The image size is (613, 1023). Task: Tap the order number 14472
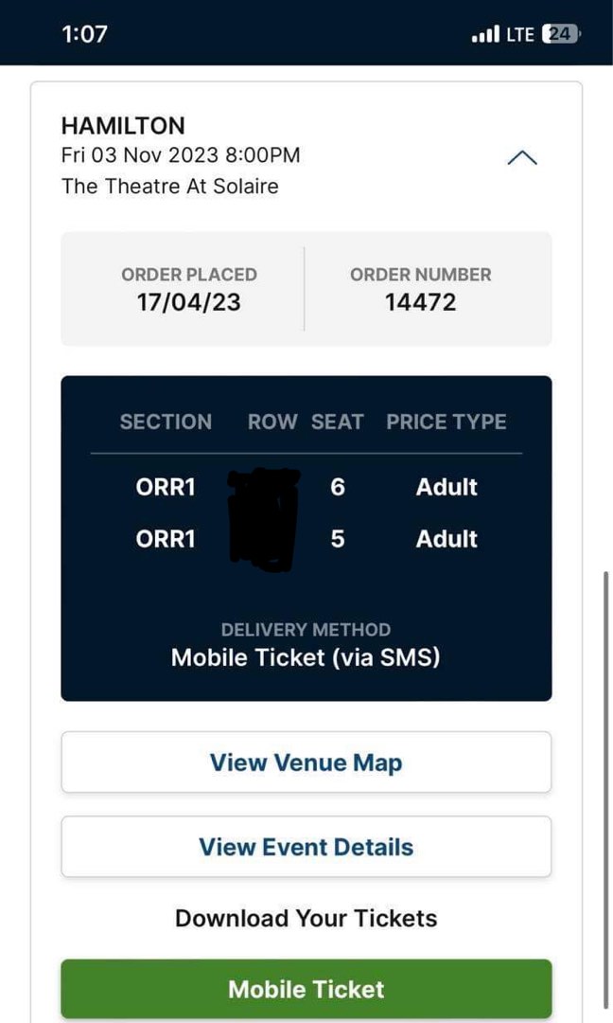420,301
